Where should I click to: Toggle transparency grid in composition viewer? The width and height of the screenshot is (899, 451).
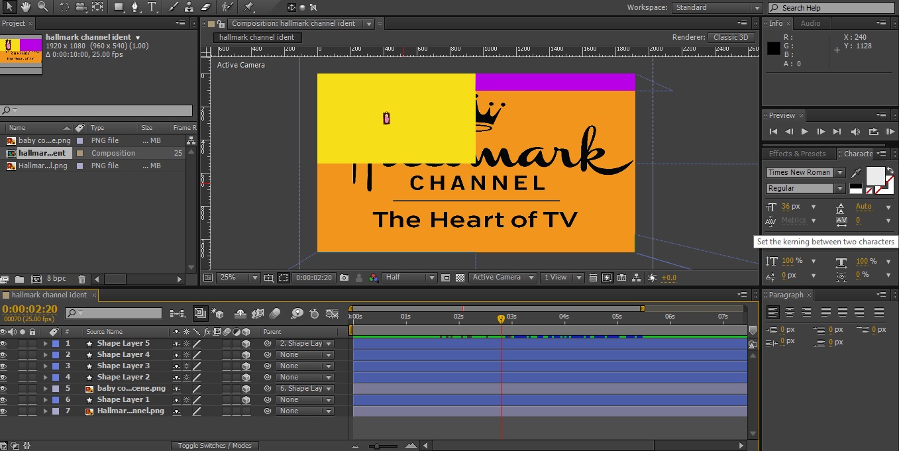tap(460, 277)
